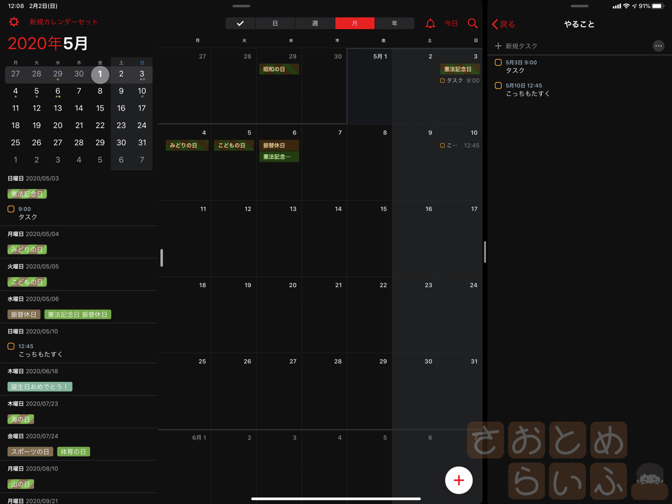Screen dimensions: 672x504
Task: Select May 15 in the mini calendar
Action: click(x=100, y=108)
